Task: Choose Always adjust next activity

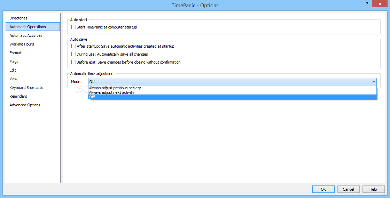Action: point(232,92)
